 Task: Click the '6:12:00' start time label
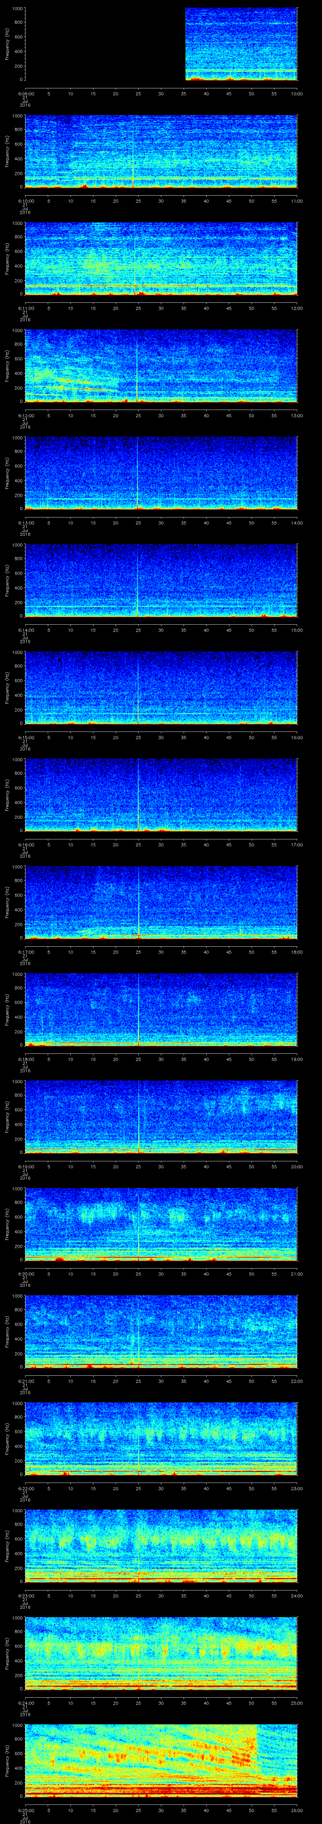[25, 416]
